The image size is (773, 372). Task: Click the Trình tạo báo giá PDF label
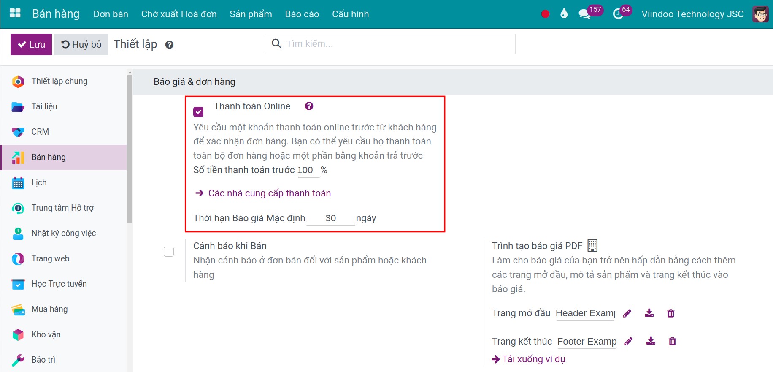537,246
